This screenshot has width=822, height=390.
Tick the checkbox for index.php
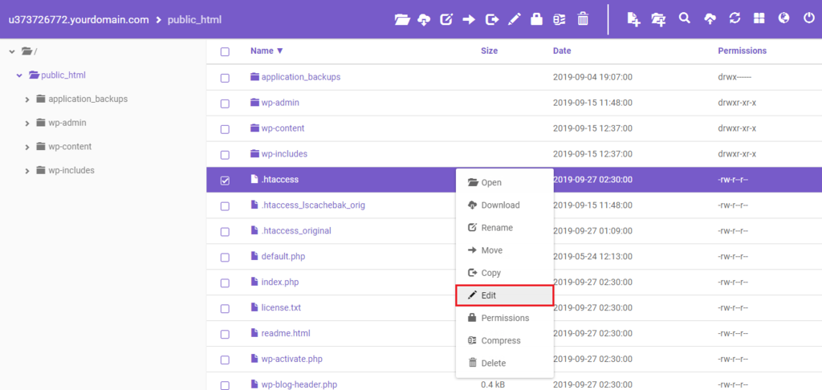(225, 283)
